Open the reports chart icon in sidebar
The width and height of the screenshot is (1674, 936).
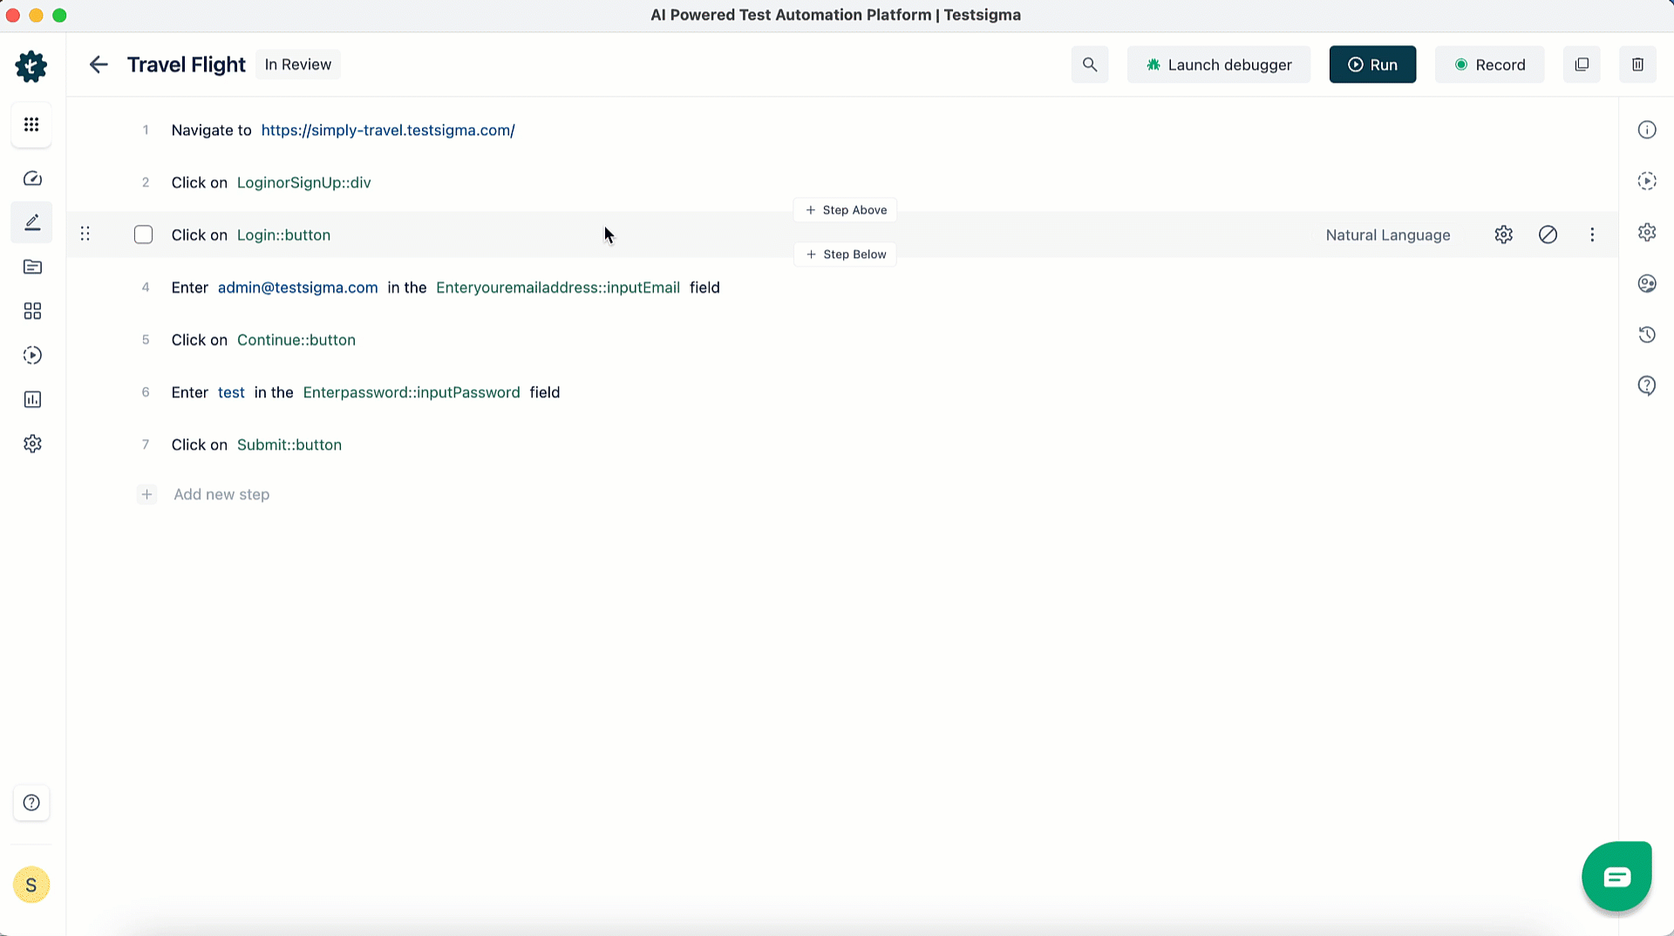tap(32, 399)
